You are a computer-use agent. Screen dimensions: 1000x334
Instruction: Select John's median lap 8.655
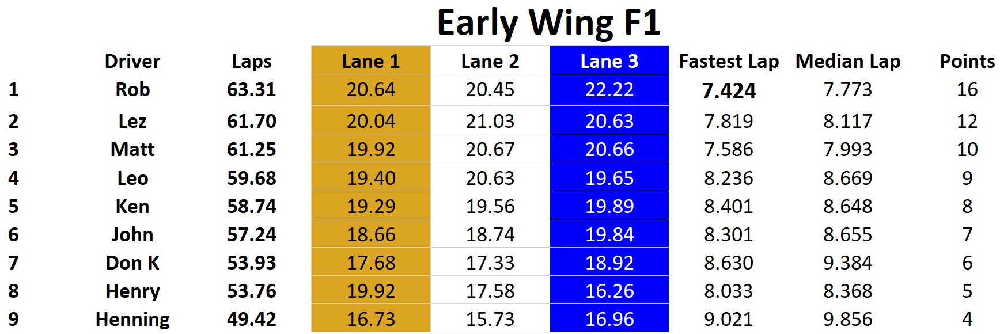(x=848, y=235)
